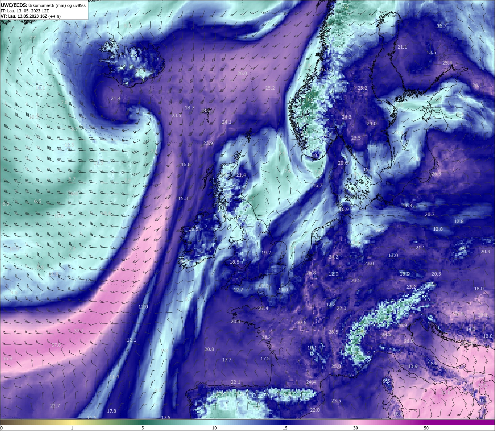This screenshot has height=431, width=495.
Task: Click the '16.6' value on the map
Action: 186,165
